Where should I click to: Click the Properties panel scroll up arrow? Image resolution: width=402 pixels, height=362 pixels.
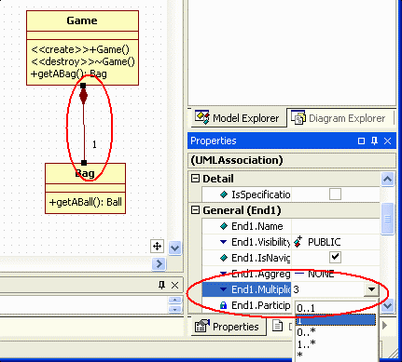387,179
